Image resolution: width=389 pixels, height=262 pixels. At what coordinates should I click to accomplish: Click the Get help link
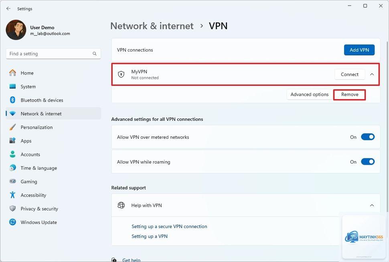tap(131, 260)
